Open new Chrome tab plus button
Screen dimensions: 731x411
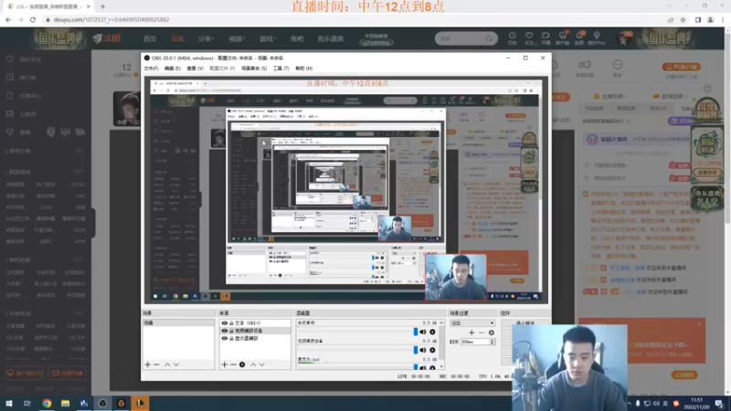point(102,6)
